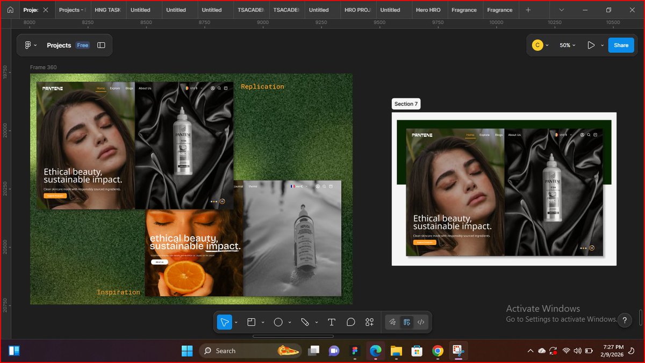
Task: Select the Ellipse shape tool
Action: 278,322
